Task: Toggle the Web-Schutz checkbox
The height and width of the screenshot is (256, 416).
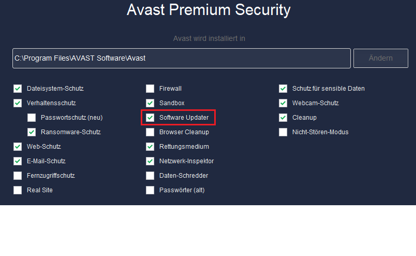Action: coord(18,147)
